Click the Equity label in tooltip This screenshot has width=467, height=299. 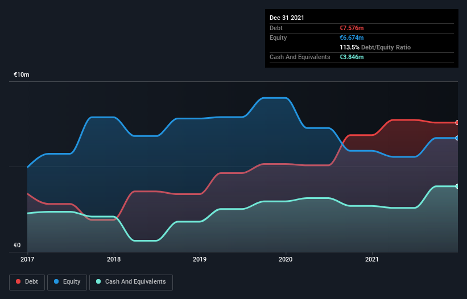coord(278,38)
